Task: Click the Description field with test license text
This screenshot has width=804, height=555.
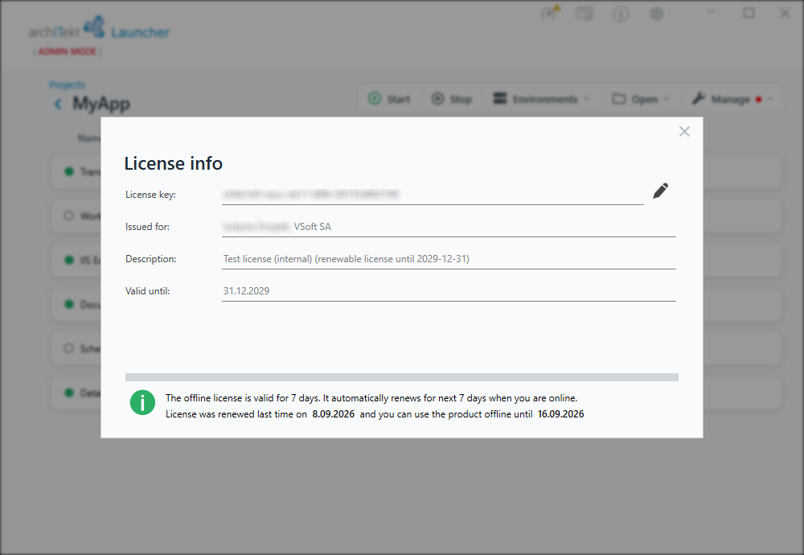Action: (x=449, y=259)
